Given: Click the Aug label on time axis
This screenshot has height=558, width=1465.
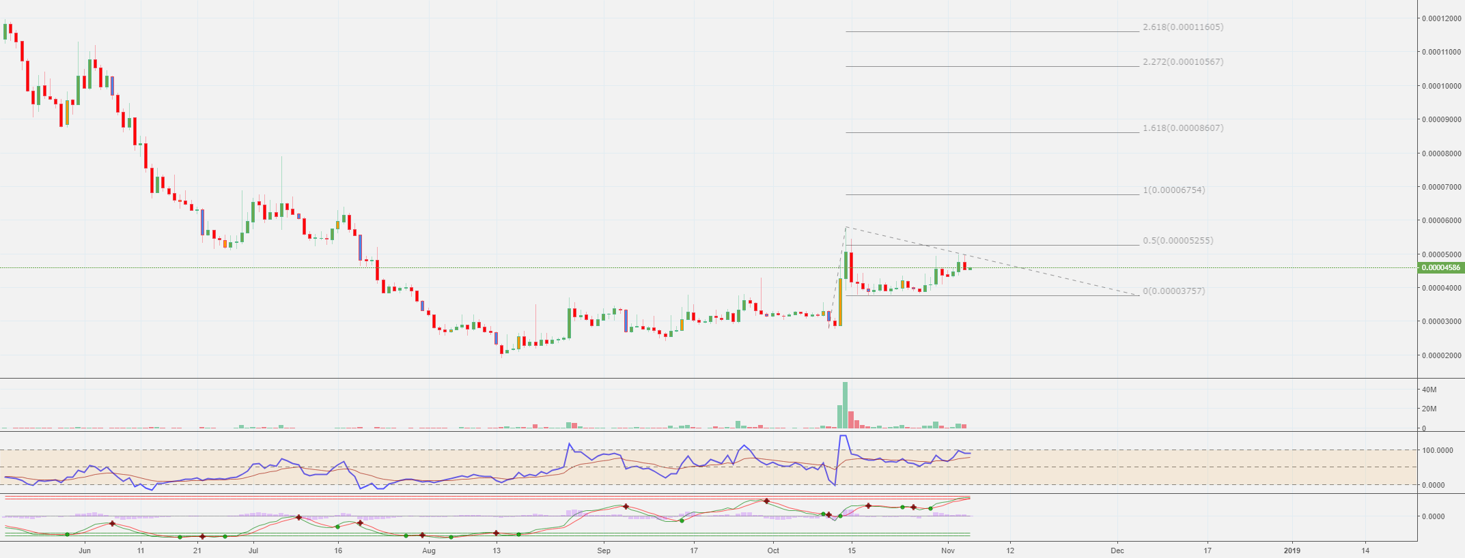Looking at the screenshot, I should (429, 550).
